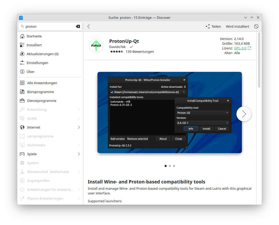Image resolution: width=279 pixels, height=225 pixels.
Task: Click the Entwicklung hammer icon
Action: coord(22,110)
